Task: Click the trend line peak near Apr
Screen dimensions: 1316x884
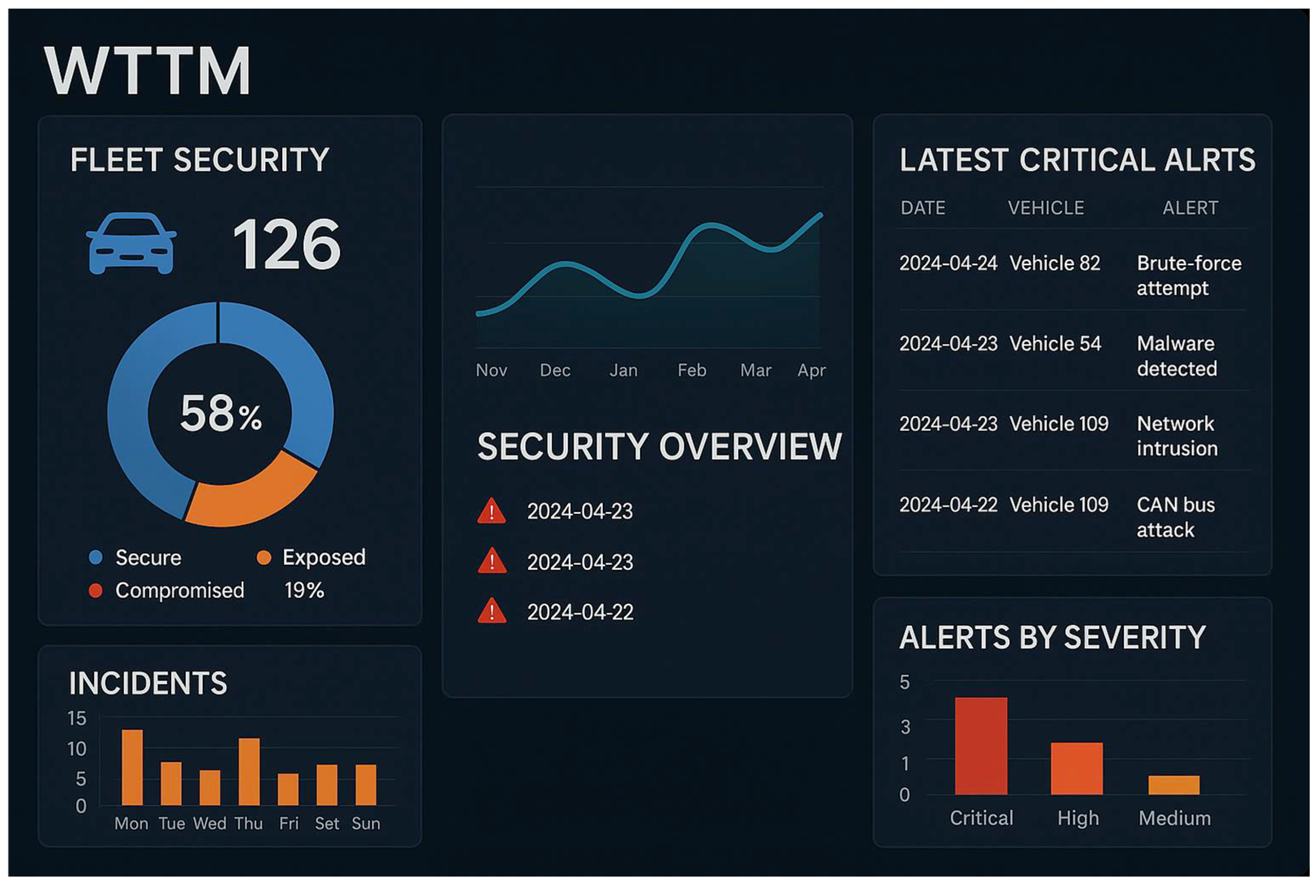Action: click(x=819, y=216)
